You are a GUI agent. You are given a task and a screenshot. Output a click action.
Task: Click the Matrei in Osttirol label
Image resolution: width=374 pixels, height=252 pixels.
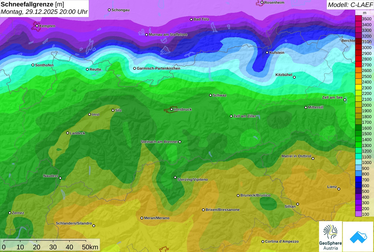click(296, 156)
